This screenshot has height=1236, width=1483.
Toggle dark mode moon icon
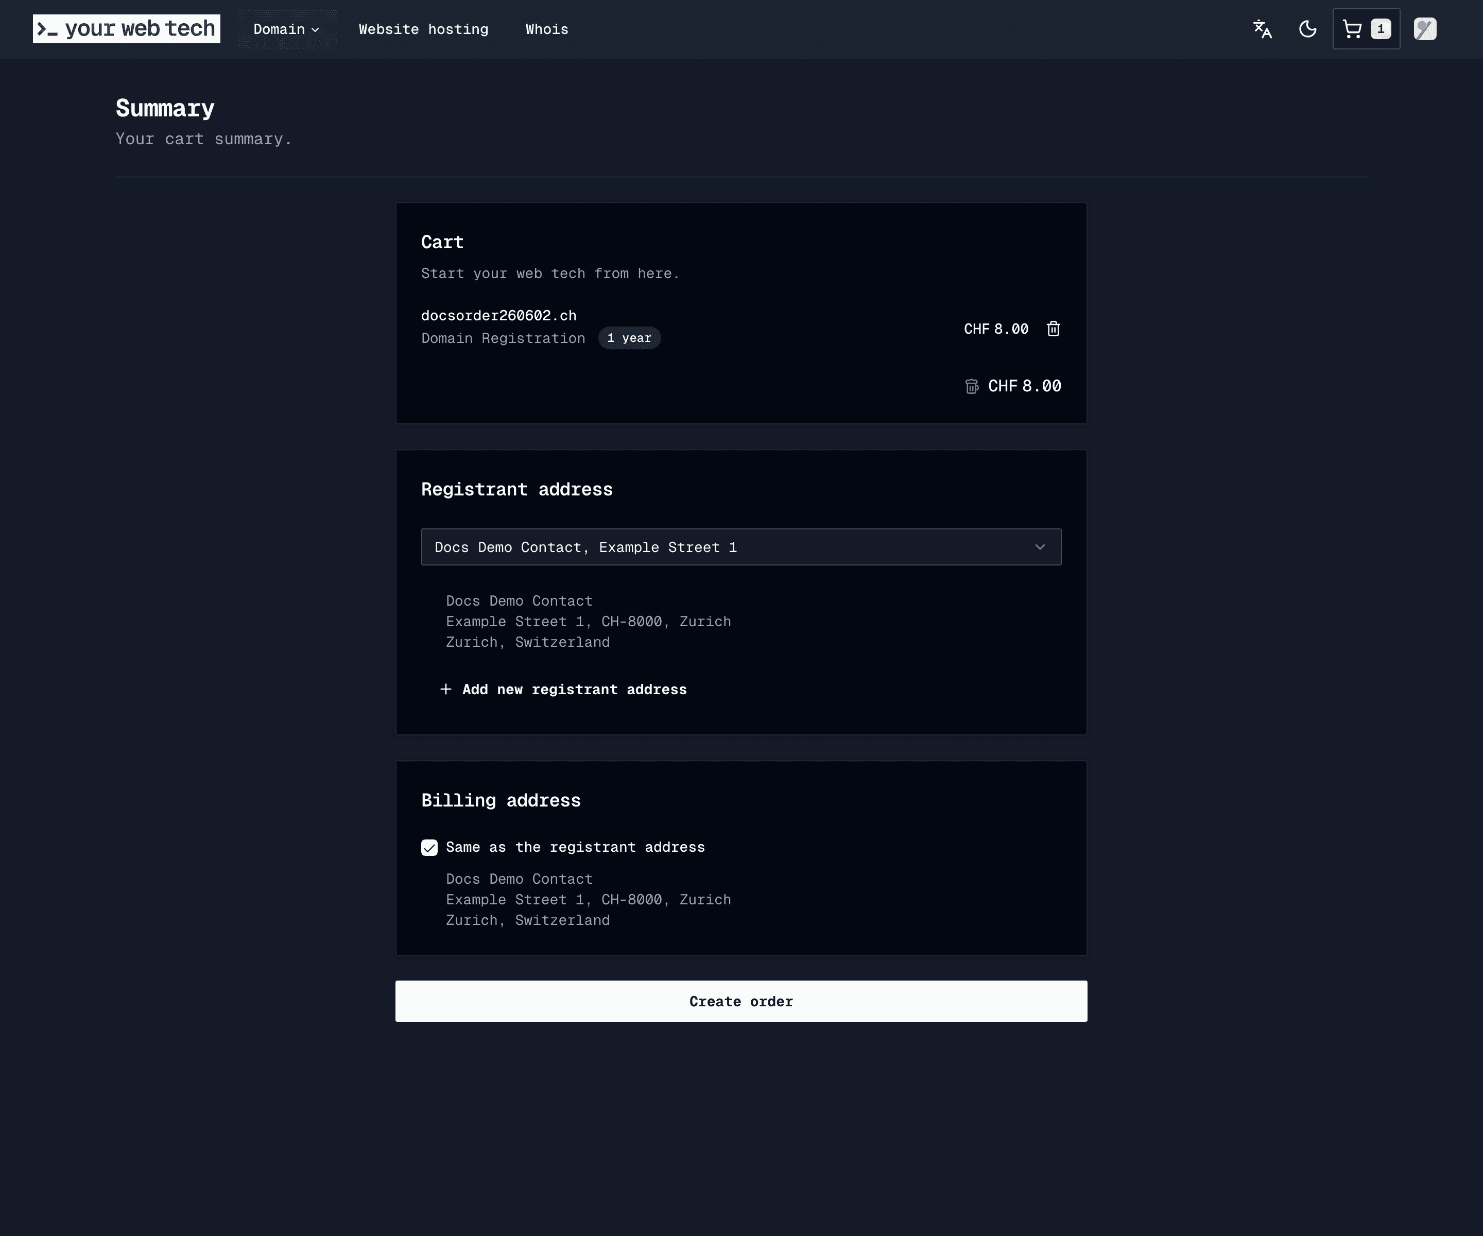1307,29
